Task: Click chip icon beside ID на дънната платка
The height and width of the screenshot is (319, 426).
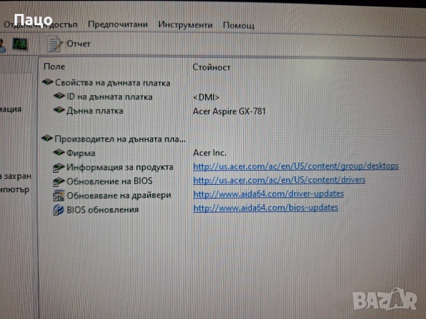Action: tap(59, 96)
